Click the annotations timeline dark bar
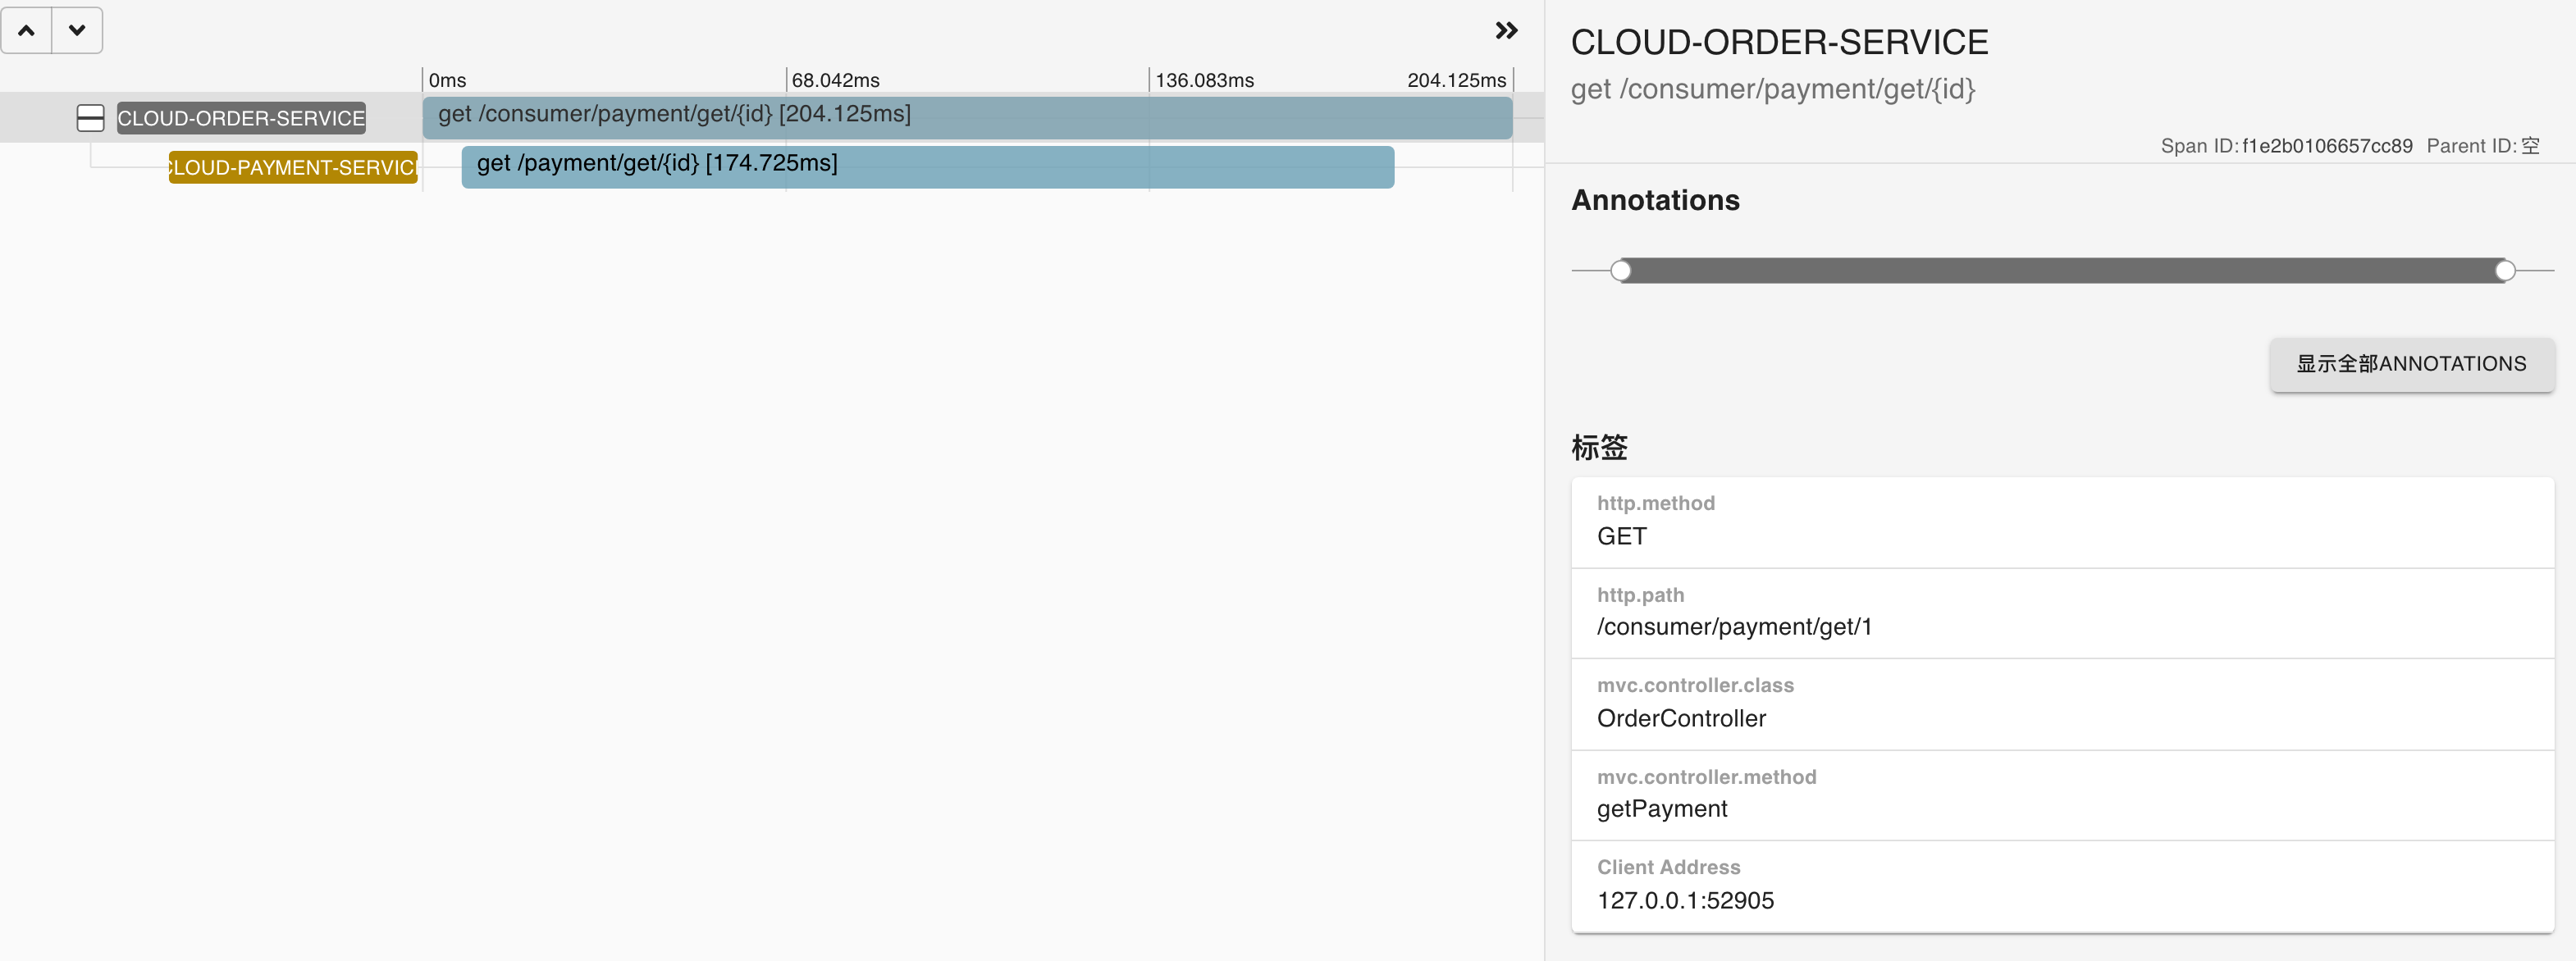2576x961 pixels. [x=2060, y=270]
